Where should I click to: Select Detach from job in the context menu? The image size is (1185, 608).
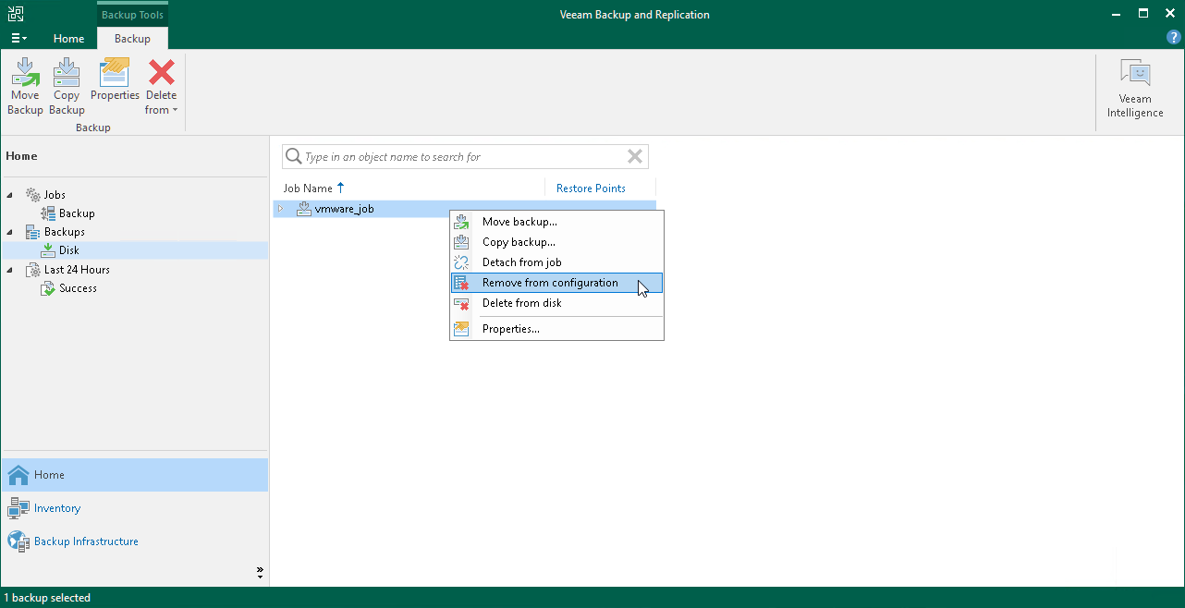(x=523, y=262)
